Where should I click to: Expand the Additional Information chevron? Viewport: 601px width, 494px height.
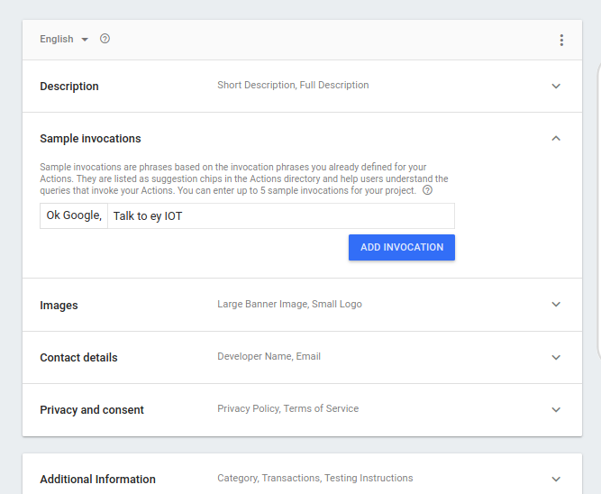[556, 480]
